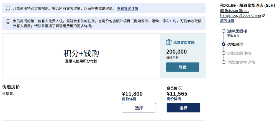Choose the ¥11,800 rate with 选择
Screen dimensions: 277x125
139,108
